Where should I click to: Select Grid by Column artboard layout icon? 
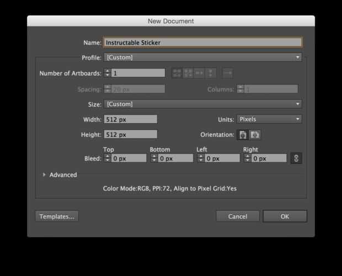(x=188, y=73)
